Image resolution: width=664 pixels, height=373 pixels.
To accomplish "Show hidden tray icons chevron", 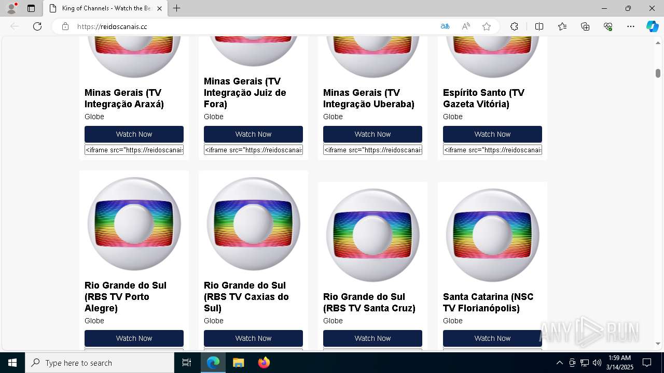I will [559, 363].
